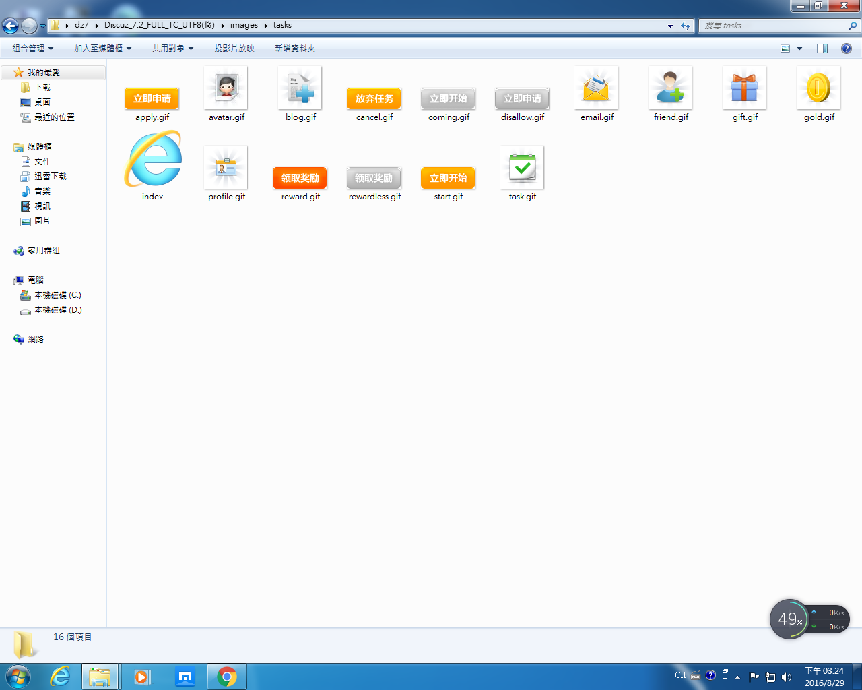862x690 pixels.
Task: Select the cancel.gif file thumbnail
Action: 374,98
